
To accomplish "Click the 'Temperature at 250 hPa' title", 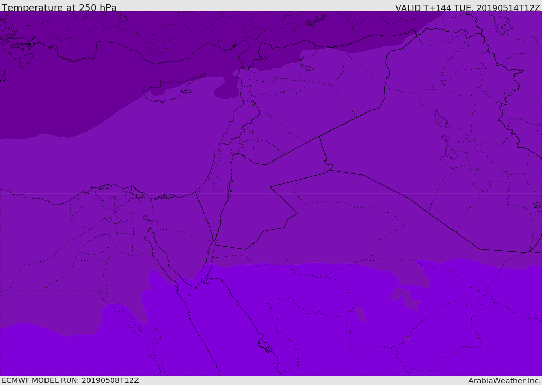I will pyautogui.click(x=59, y=7).
